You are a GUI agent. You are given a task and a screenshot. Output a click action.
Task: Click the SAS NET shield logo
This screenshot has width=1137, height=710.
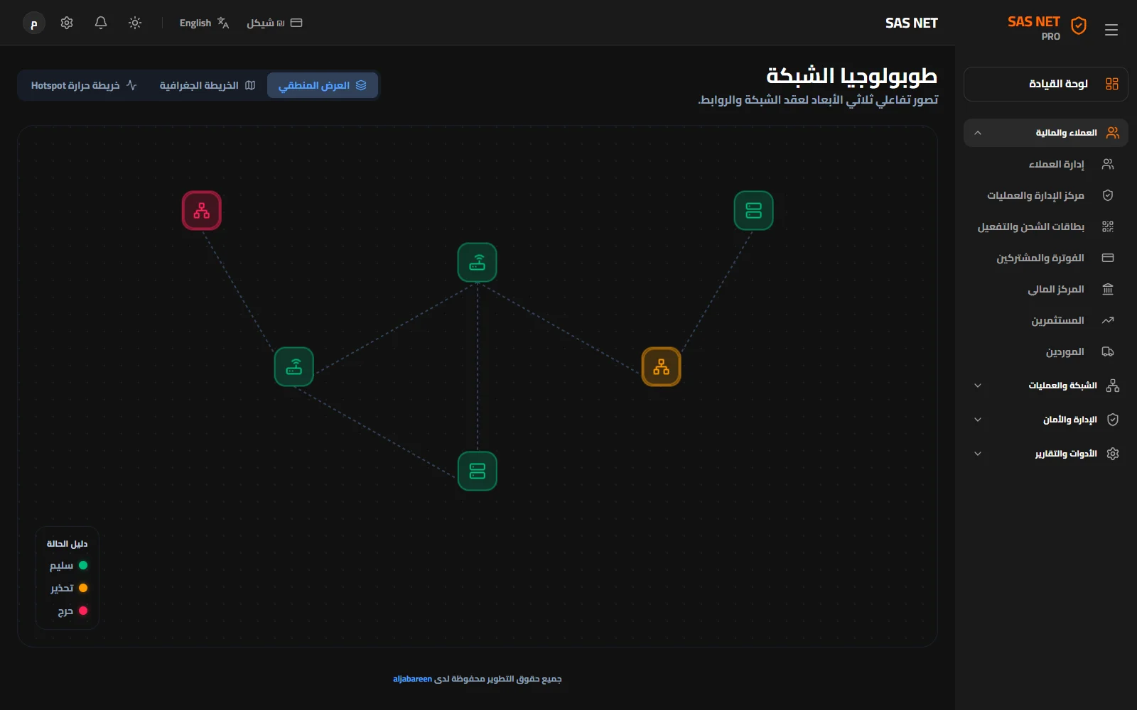1079,26
